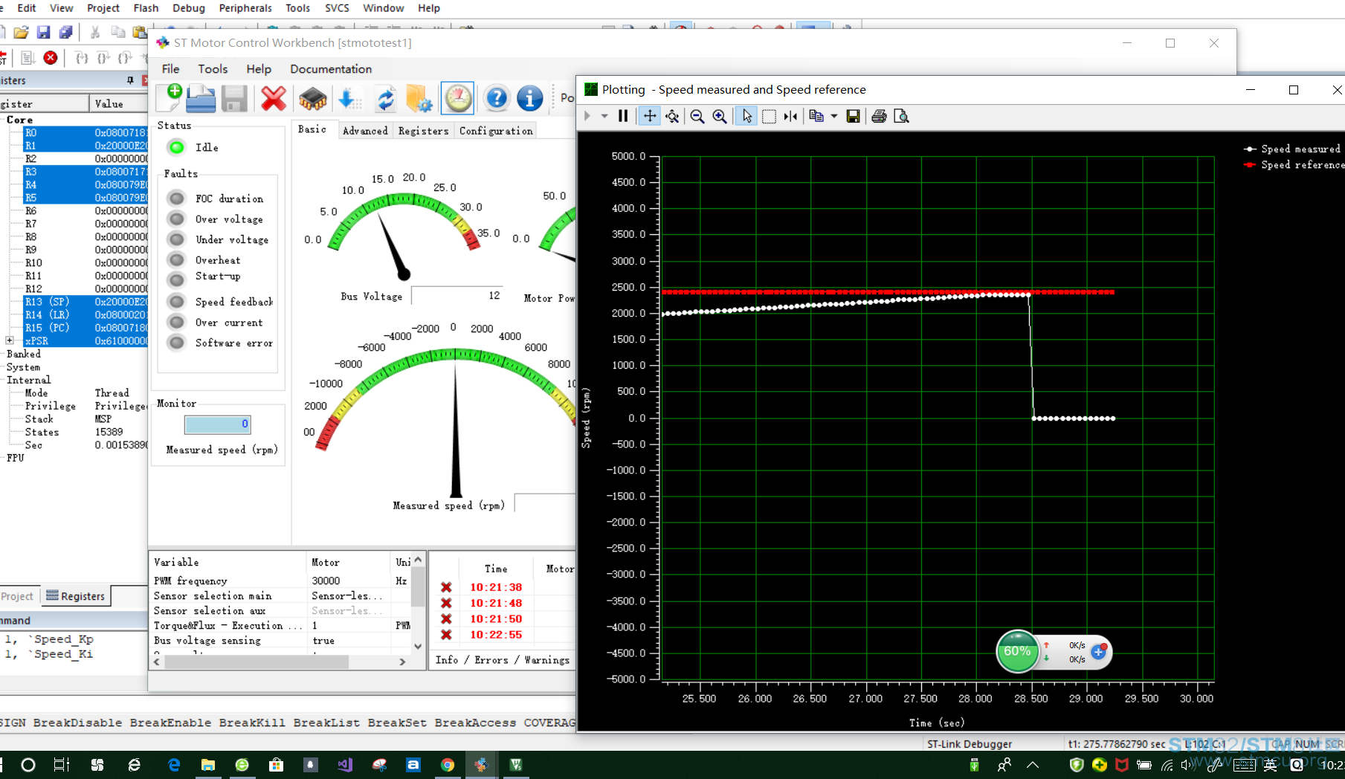
Task: Open the Documentation menu in Workbench
Action: pyautogui.click(x=331, y=69)
